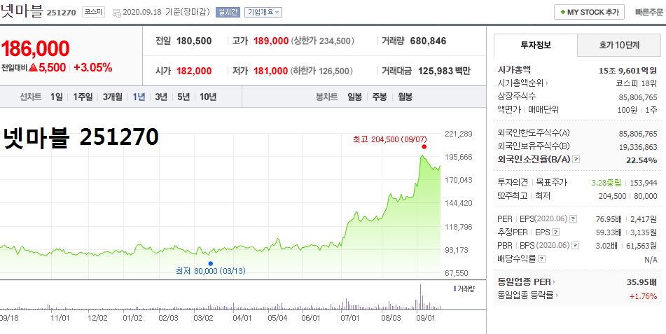Show the 주봉 candlestick chart
Image resolution: width=666 pixels, height=334 pixels.
tap(380, 97)
